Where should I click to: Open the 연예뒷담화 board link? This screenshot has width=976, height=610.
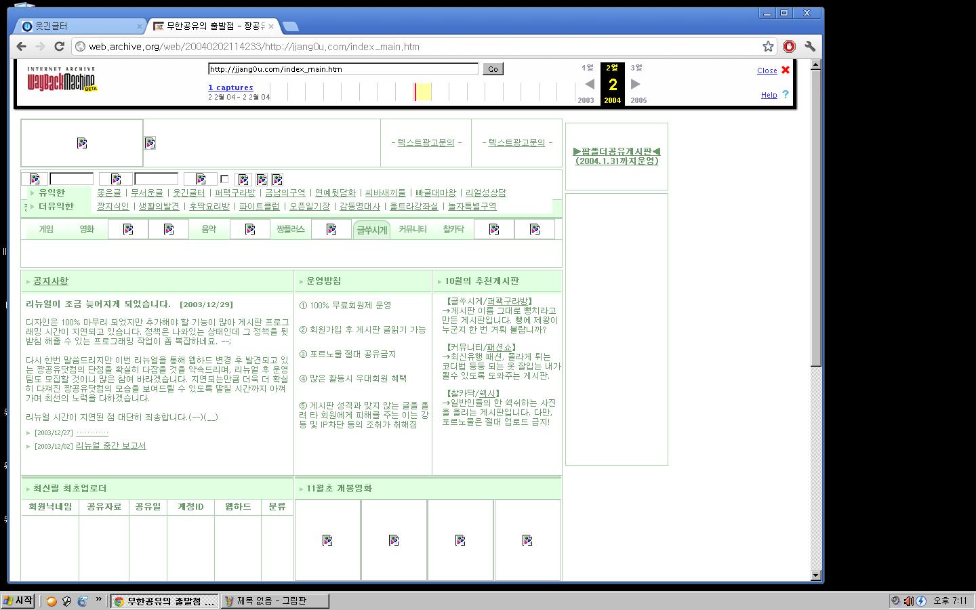click(335, 192)
